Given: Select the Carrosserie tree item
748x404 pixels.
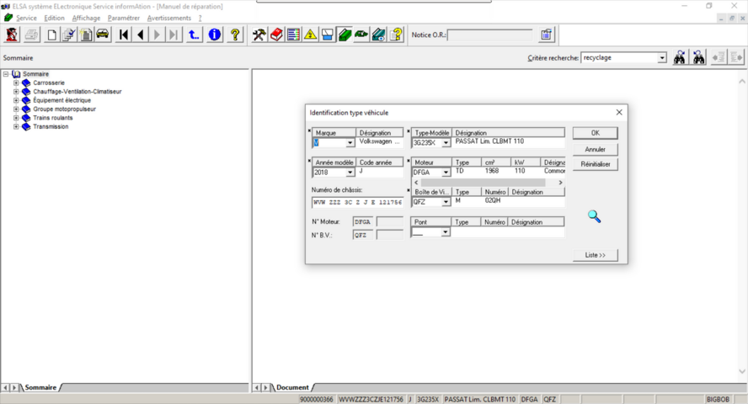Looking at the screenshot, I should click(49, 82).
